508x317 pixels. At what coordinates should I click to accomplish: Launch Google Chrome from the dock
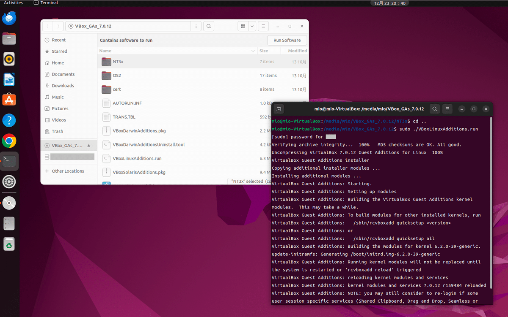[x=9, y=141]
